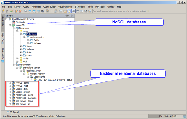Viewport: 187px width, 119px height.
Task: Click the disconnect plug icon with red mark
Action: (x=20, y=11)
